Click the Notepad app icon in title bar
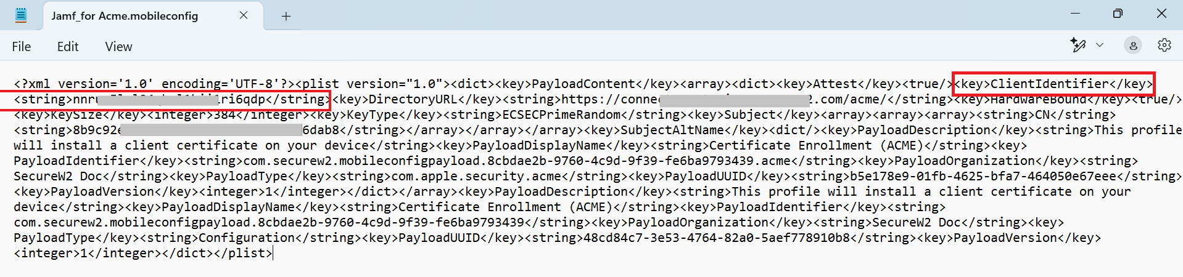The height and width of the screenshot is (277, 1183). tap(21, 15)
